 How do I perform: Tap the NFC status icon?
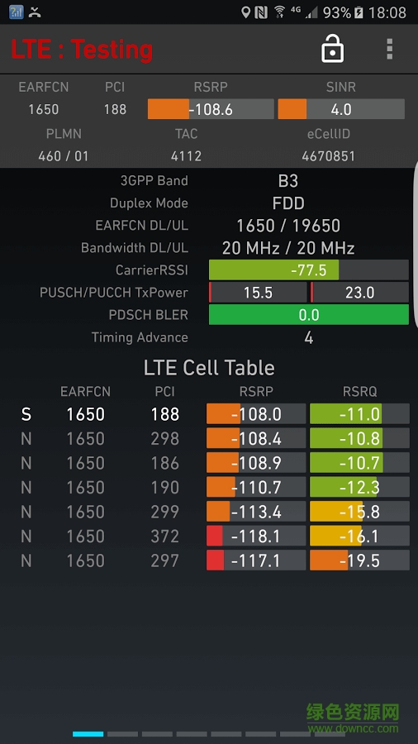[261, 12]
